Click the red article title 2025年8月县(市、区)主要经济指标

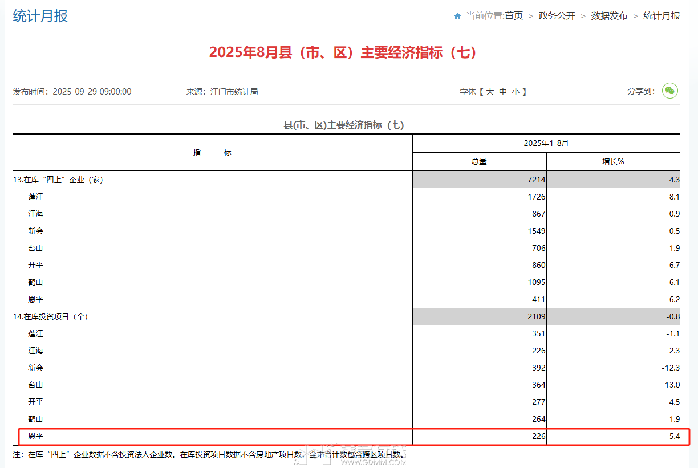(x=343, y=53)
